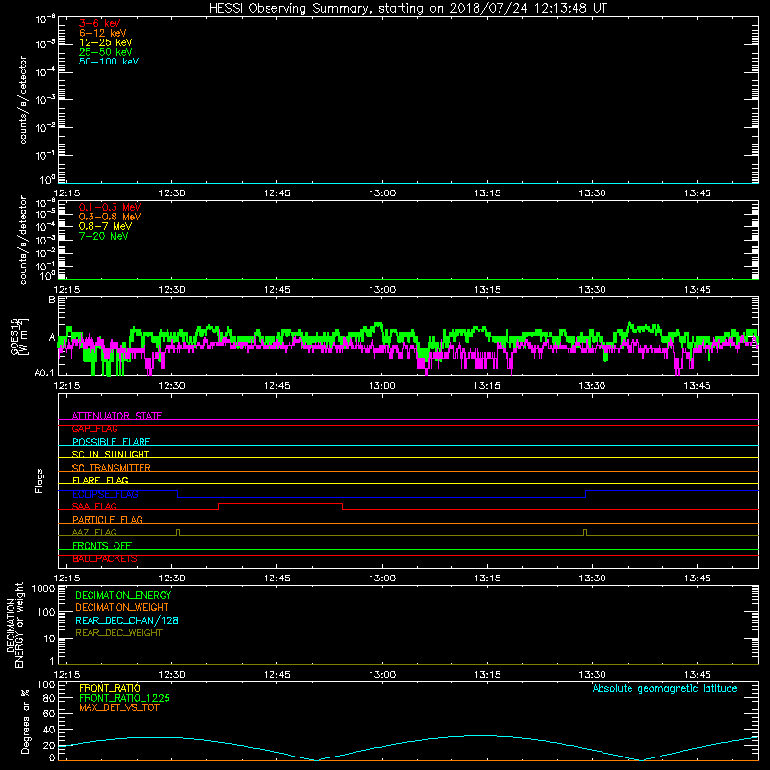Select the 50-100 keV legend label
This screenshot has width=770, height=770.
108,62
